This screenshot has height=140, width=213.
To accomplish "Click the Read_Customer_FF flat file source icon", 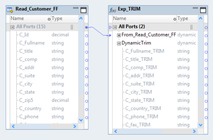I will (x=10, y=10).
